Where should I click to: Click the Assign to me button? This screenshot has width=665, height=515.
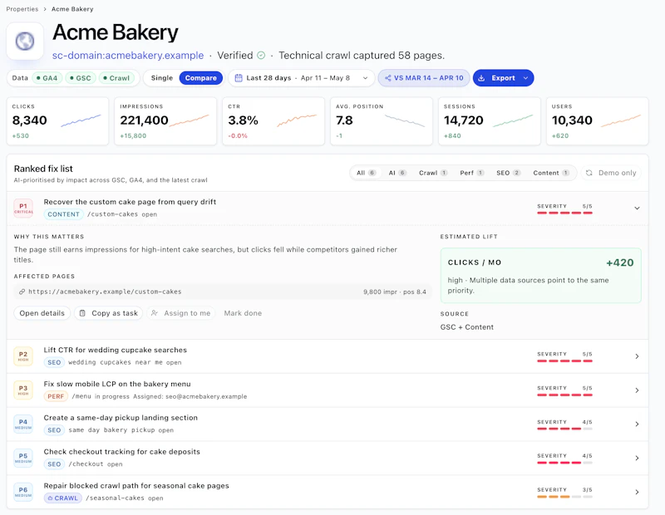(181, 313)
